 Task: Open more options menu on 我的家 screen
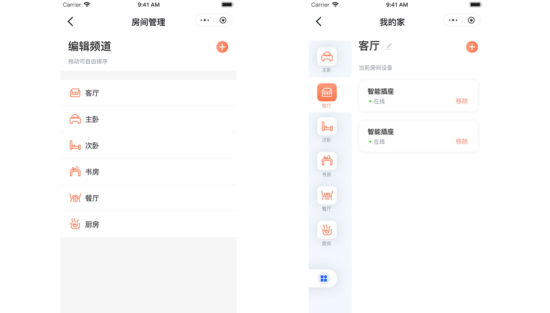tap(453, 20)
